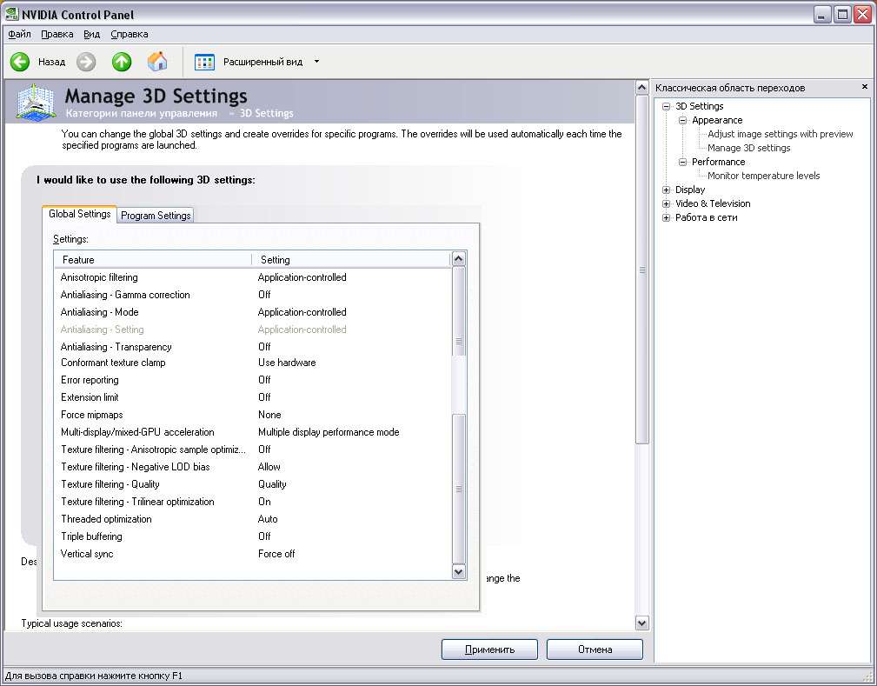Open the Файл menu
Image resolution: width=877 pixels, height=686 pixels.
point(19,34)
